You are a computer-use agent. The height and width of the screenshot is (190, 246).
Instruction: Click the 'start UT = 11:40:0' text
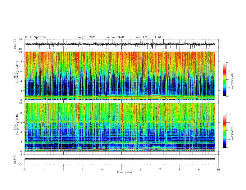[x=150, y=37]
